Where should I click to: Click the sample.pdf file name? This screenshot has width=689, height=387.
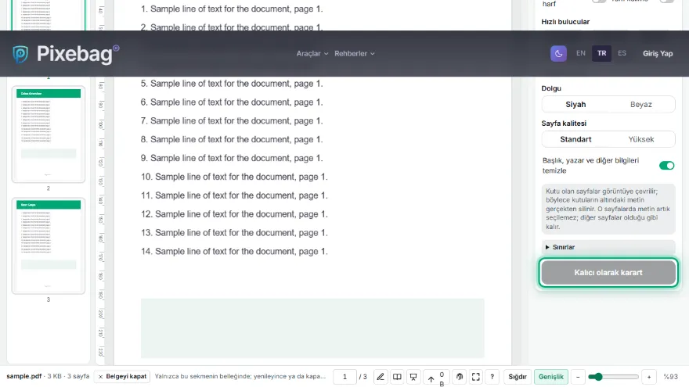tap(23, 376)
